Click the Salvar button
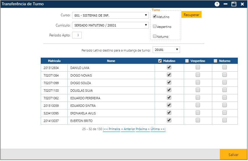Screen dimensions: 248x161 coord(233,155)
